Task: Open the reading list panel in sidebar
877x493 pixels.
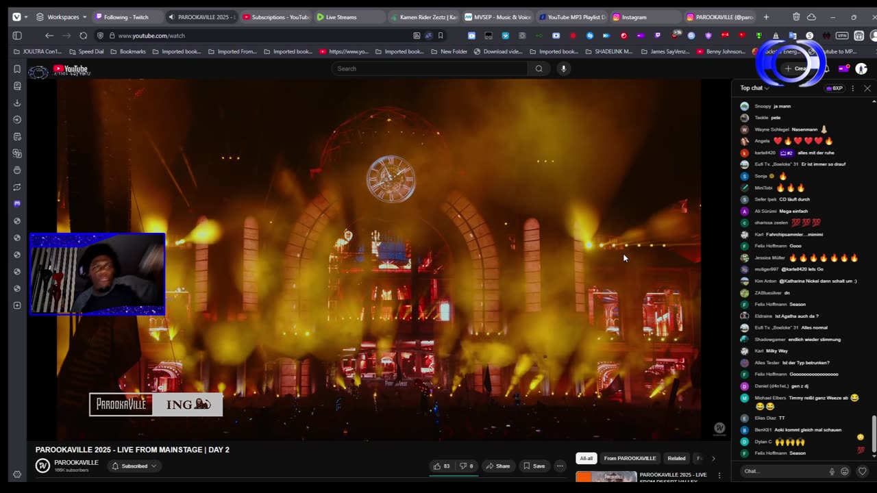Action: click(x=17, y=86)
